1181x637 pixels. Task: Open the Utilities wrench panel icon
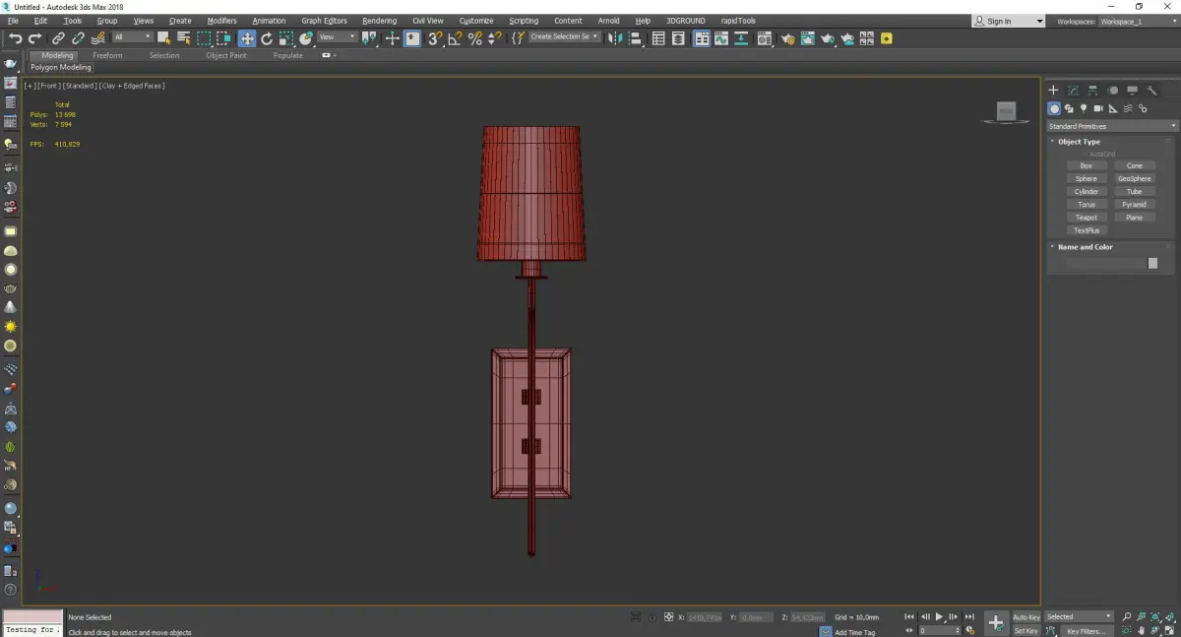1152,91
